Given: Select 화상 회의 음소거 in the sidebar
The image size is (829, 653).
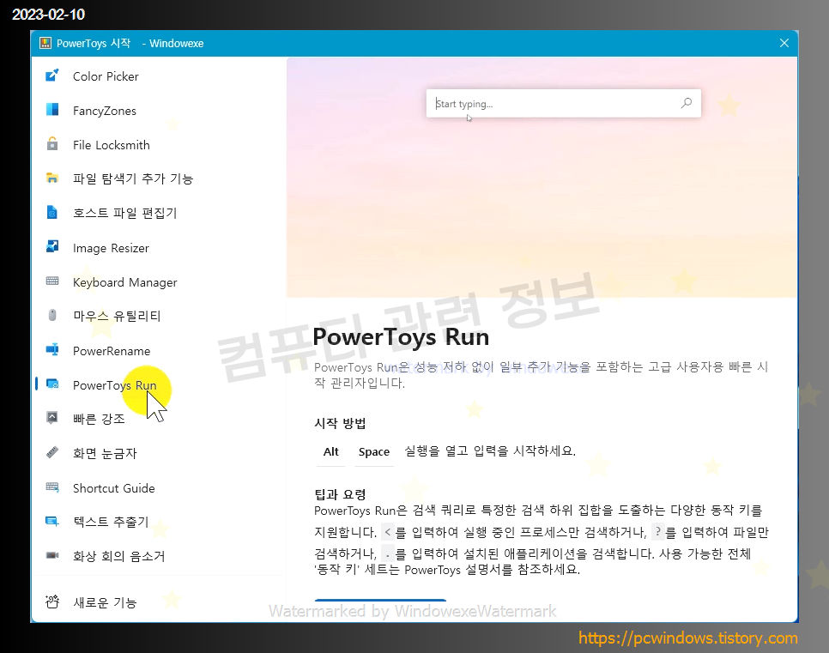Looking at the screenshot, I should point(119,556).
